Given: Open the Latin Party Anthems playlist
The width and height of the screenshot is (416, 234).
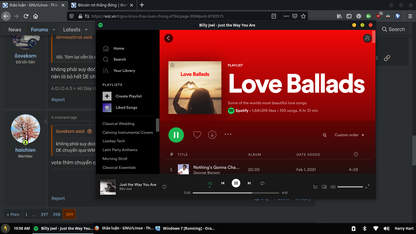Looking at the screenshot, I should pos(120,150).
